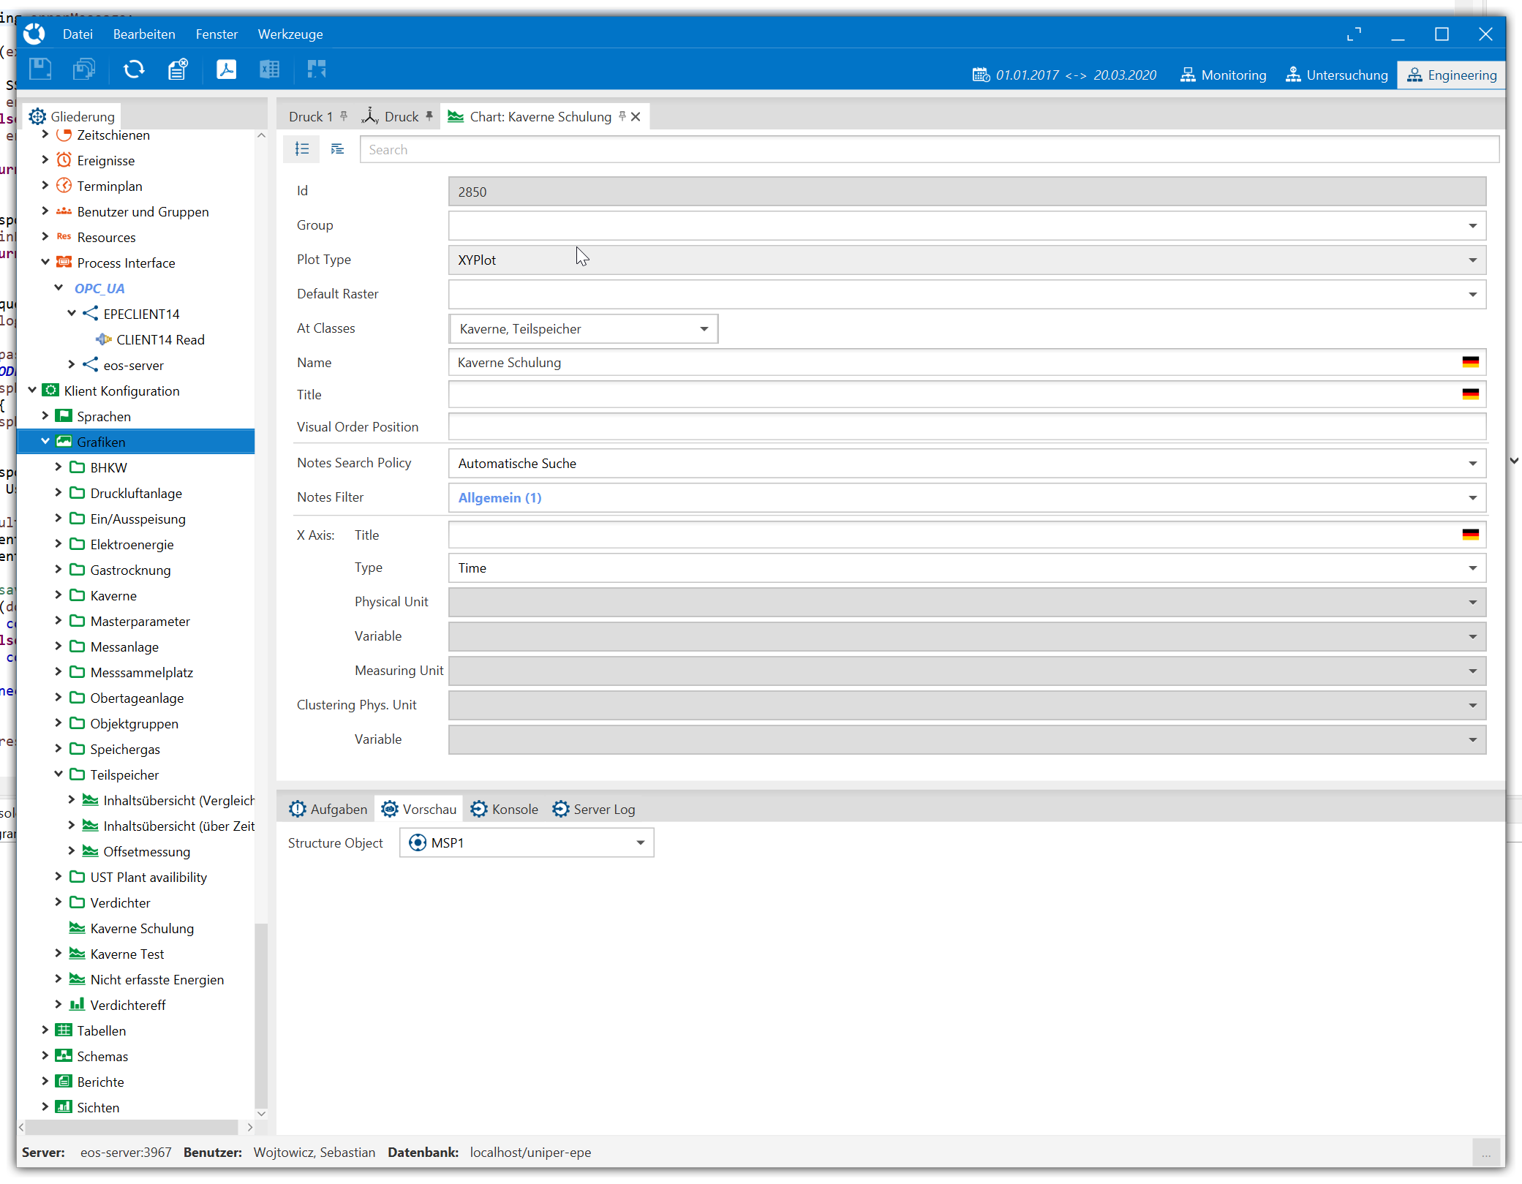This screenshot has height=1184, width=1522.
Task: Click the Untersuchung mode button
Action: 1336,75
